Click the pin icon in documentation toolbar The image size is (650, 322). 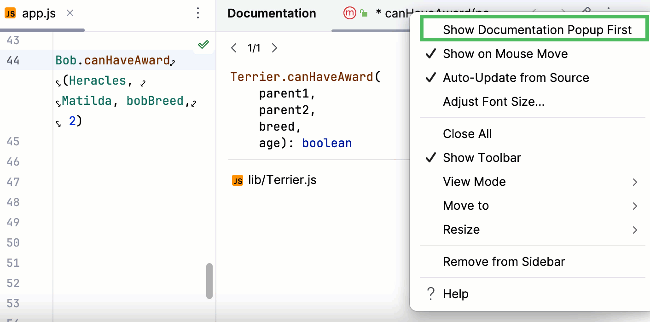[x=586, y=10]
